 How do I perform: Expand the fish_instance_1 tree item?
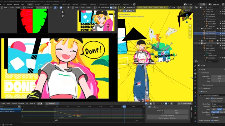point(202,31)
